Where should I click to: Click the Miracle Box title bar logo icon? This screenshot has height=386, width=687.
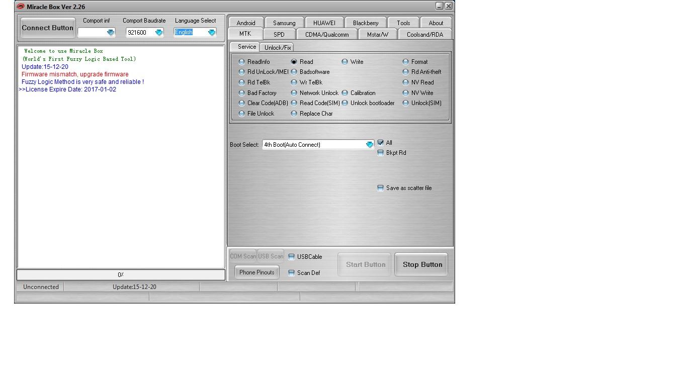21,7
